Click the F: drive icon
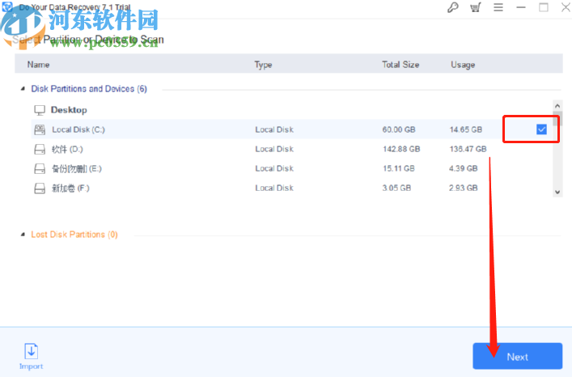572x377 pixels. click(40, 188)
